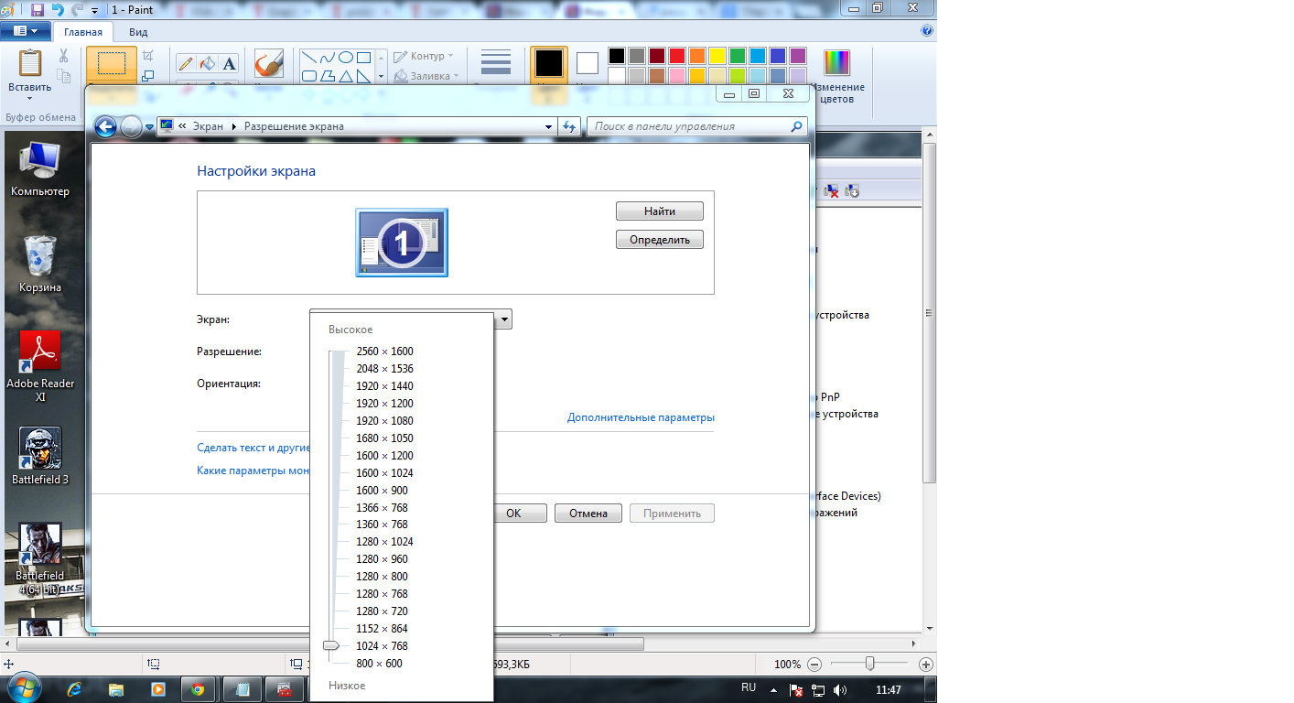The height and width of the screenshot is (703, 1294).
Task: Select the white Color 2 box
Action: pyautogui.click(x=587, y=63)
